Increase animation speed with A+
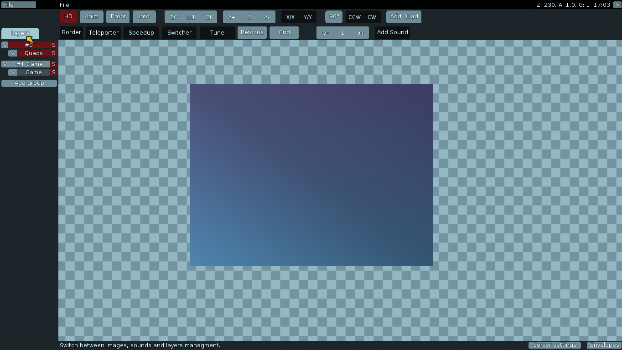 pos(232,17)
